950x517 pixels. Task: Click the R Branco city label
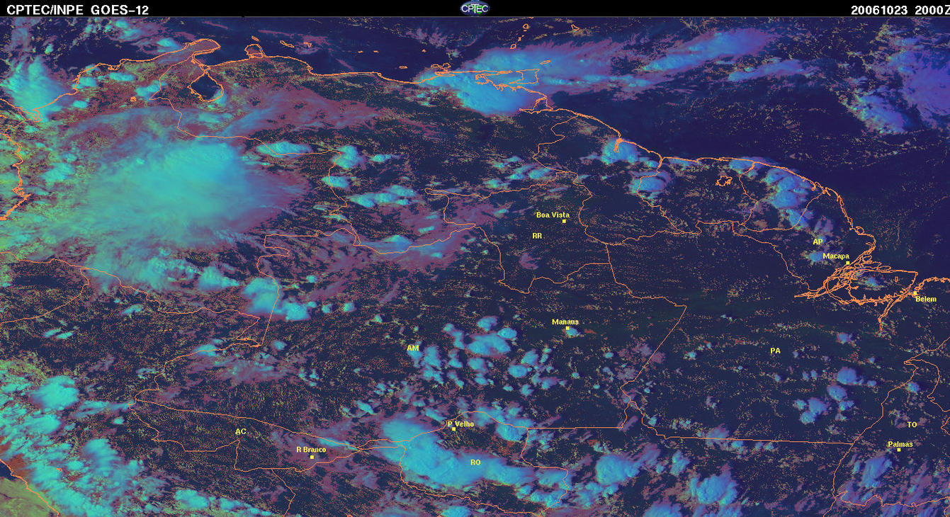[311, 449]
